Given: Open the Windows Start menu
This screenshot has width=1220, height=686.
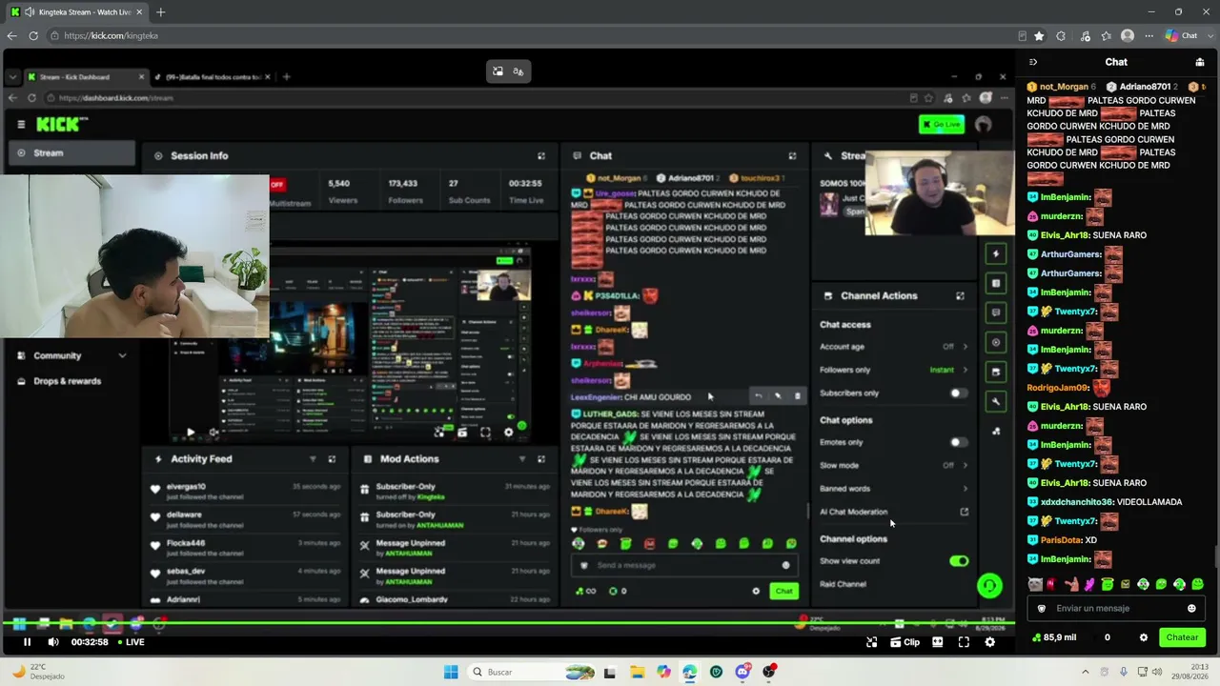Looking at the screenshot, I should (451, 672).
